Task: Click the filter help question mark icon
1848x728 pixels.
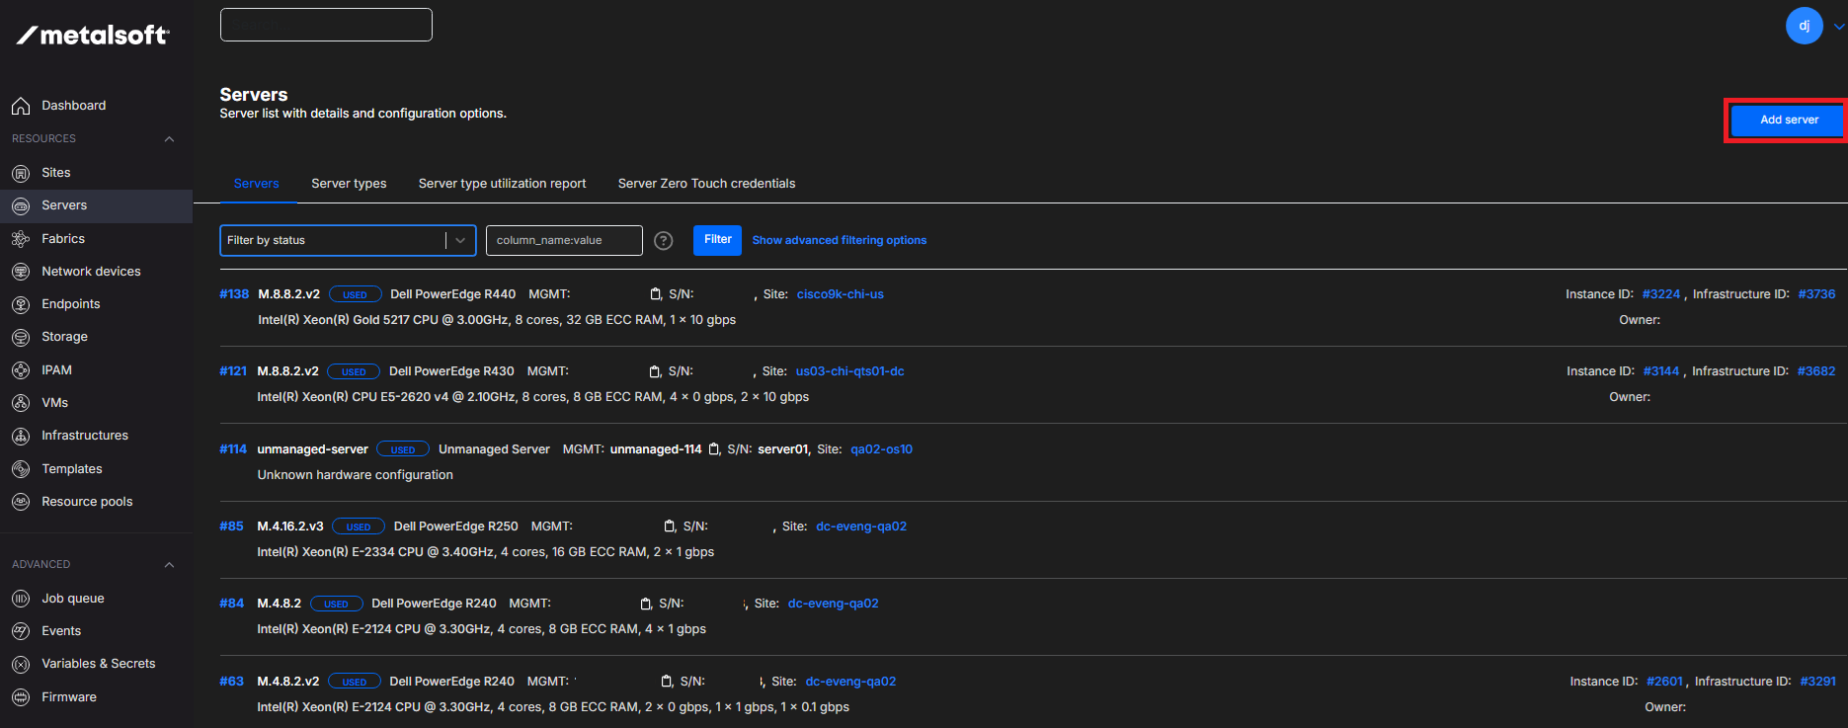Action: pyautogui.click(x=664, y=241)
